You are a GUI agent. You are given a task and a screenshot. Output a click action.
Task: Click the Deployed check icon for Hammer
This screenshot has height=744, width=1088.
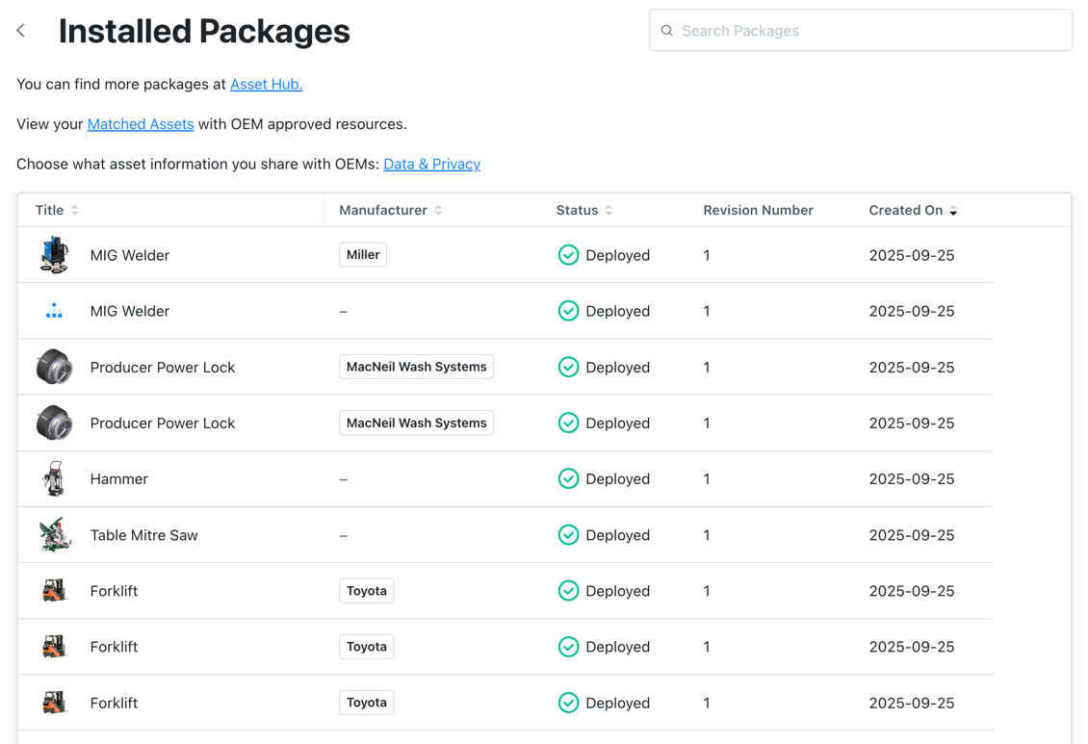(x=568, y=479)
